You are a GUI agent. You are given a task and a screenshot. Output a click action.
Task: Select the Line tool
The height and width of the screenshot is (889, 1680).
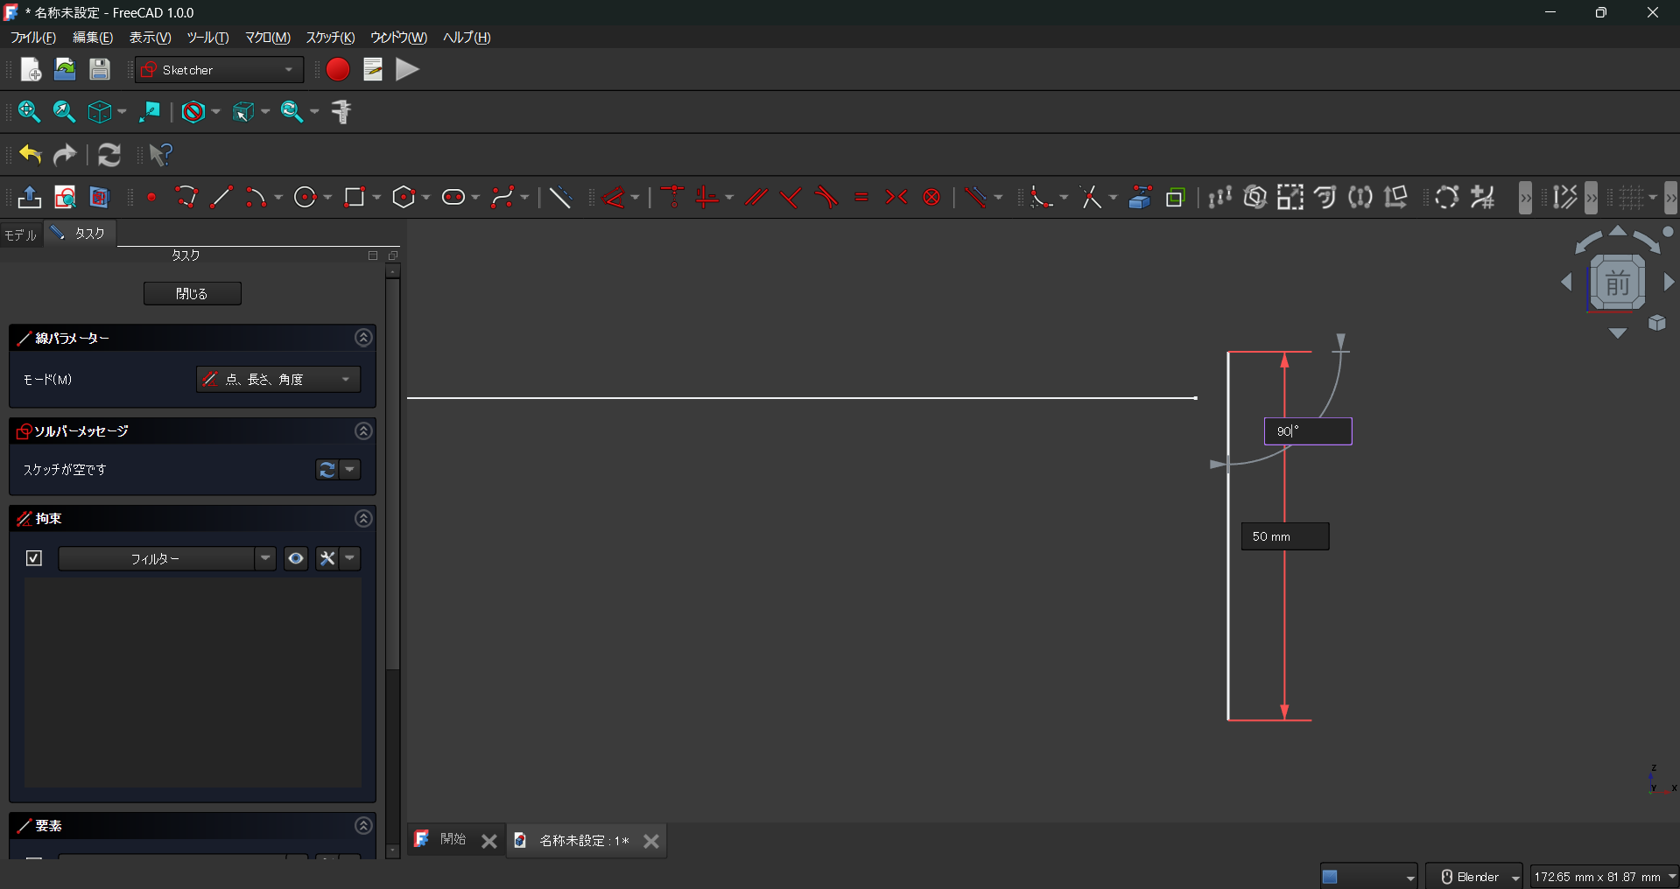(x=221, y=198)
